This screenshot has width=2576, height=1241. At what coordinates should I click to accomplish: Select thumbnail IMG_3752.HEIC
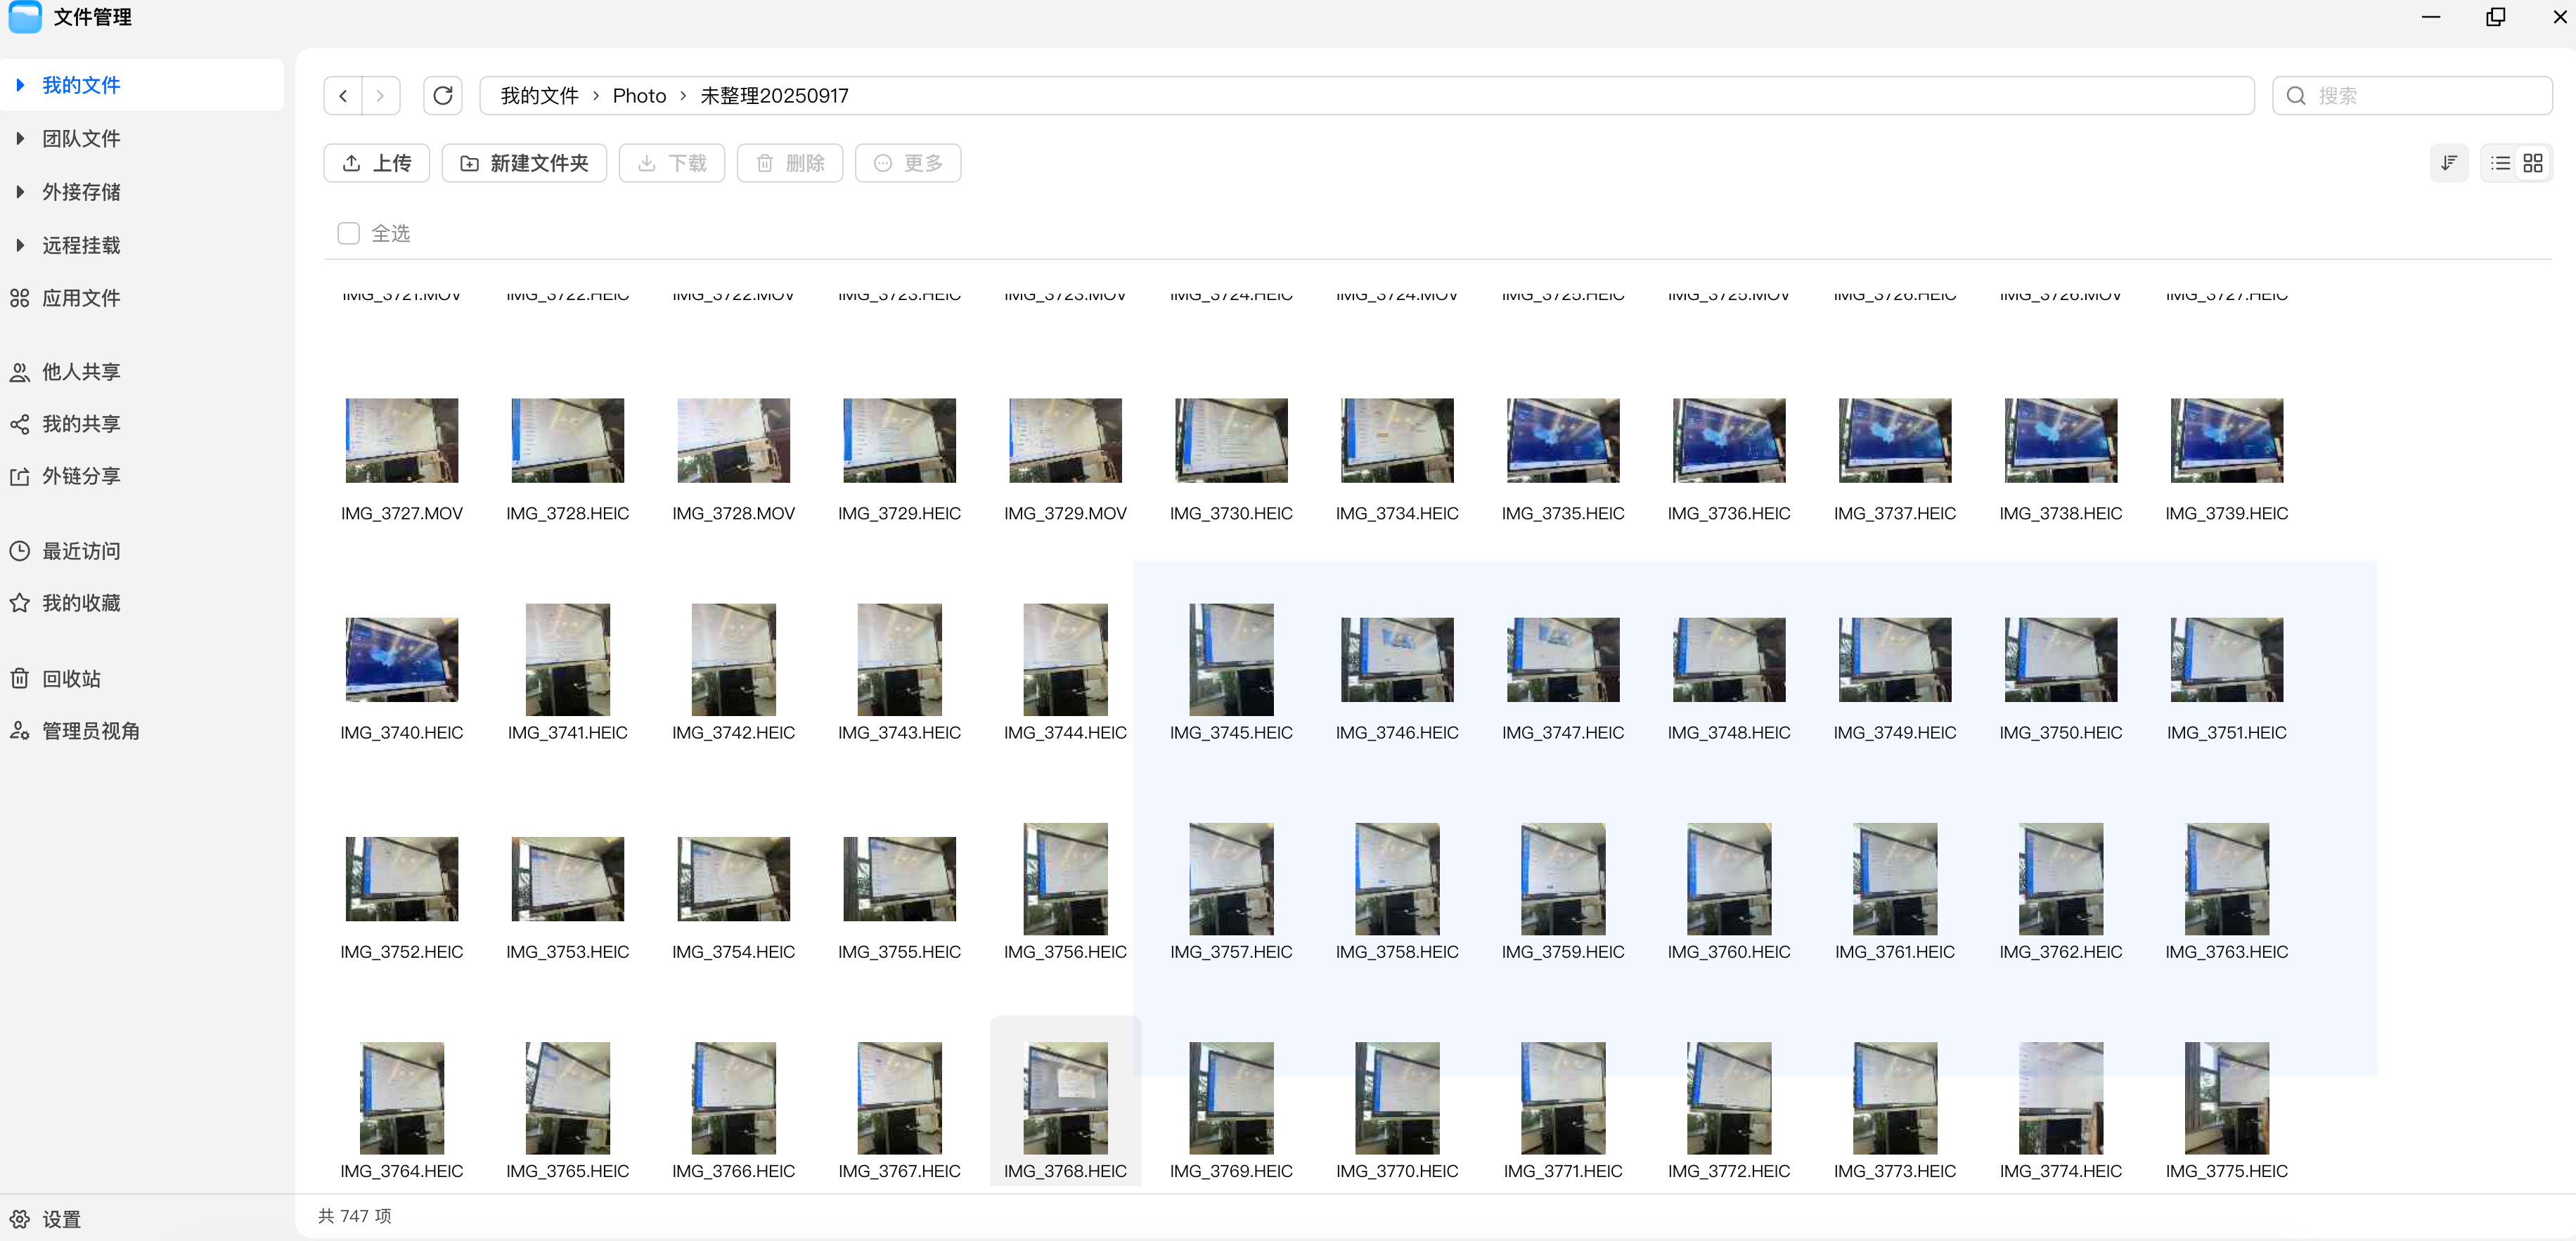pos(402,879)
